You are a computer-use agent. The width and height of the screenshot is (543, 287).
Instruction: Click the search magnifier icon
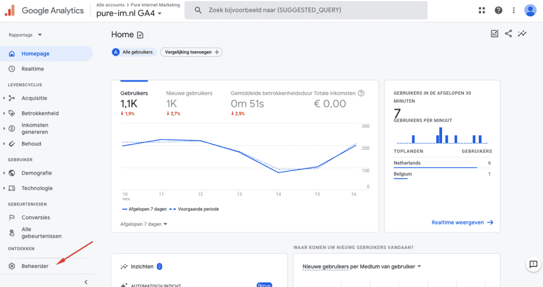[198, 10]
